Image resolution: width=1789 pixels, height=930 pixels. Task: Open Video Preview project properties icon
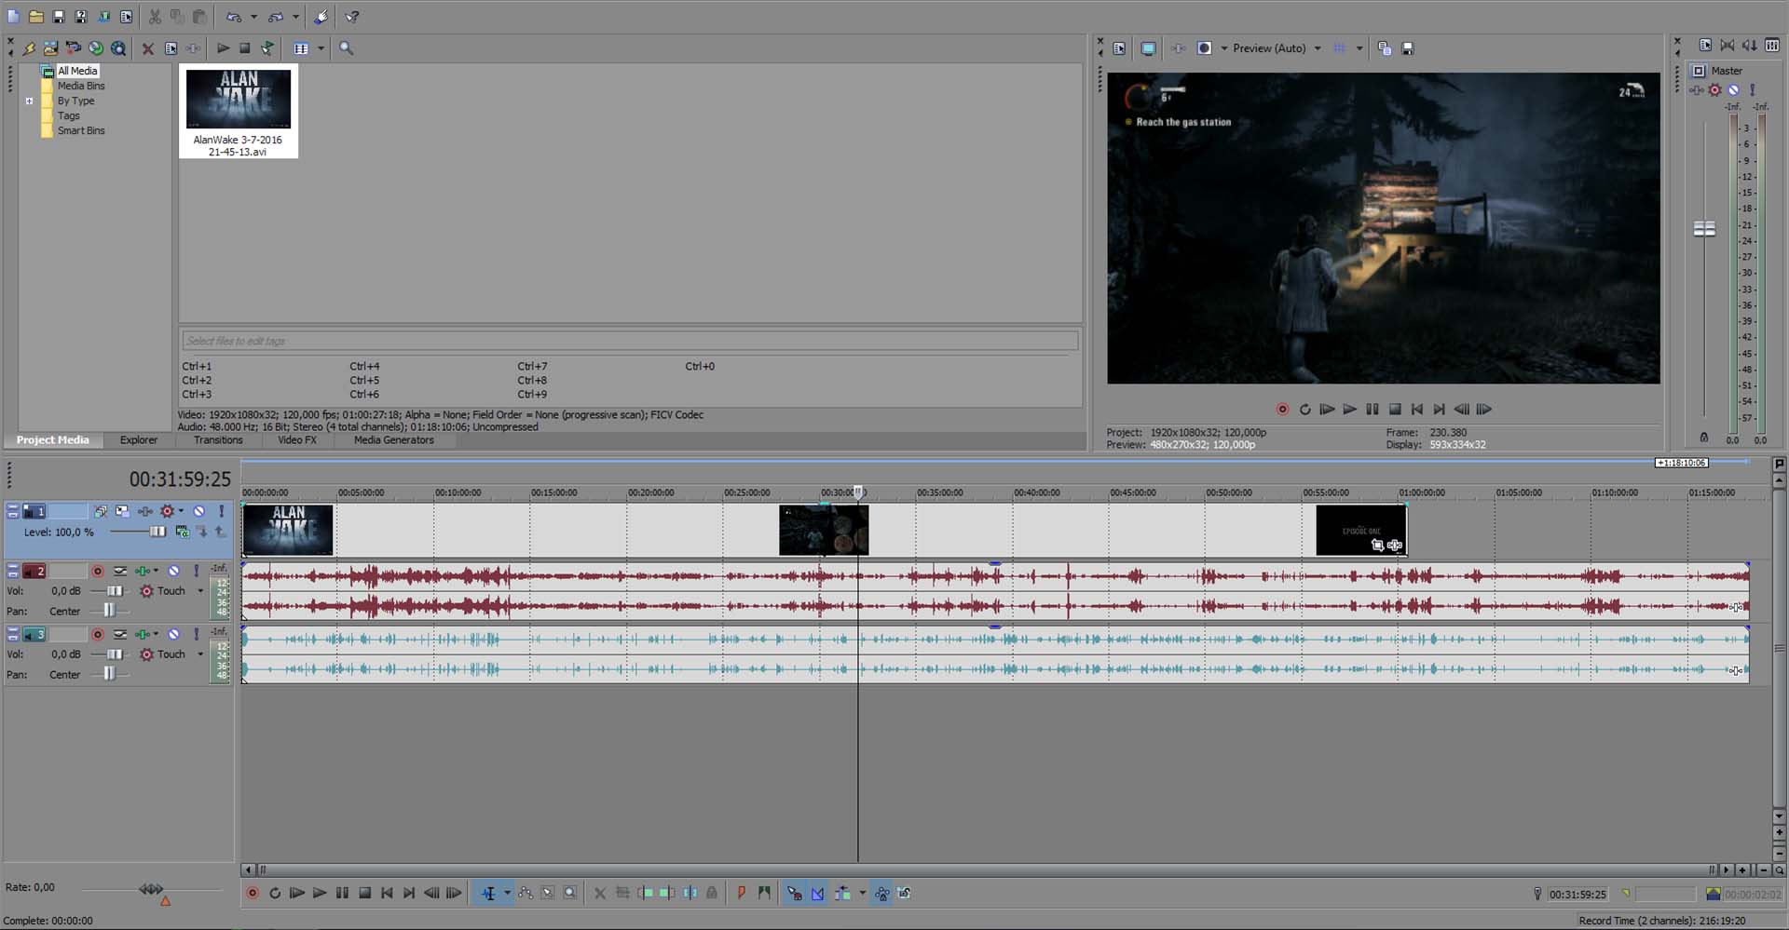click(x=1119, y=48)
